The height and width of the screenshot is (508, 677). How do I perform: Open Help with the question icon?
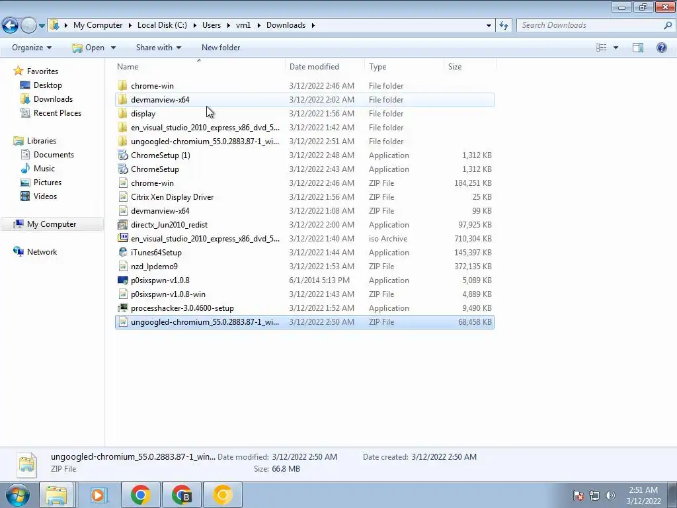661,48
